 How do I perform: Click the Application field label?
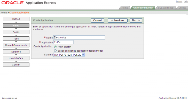(x=47, y=43)
